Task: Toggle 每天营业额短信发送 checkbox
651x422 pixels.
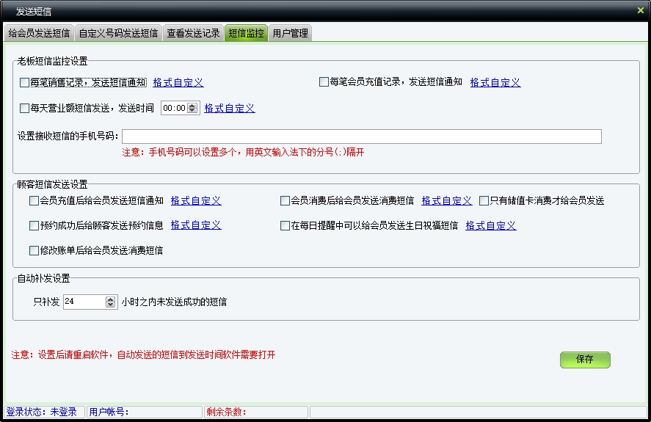Action: click(x=25, y=108)
